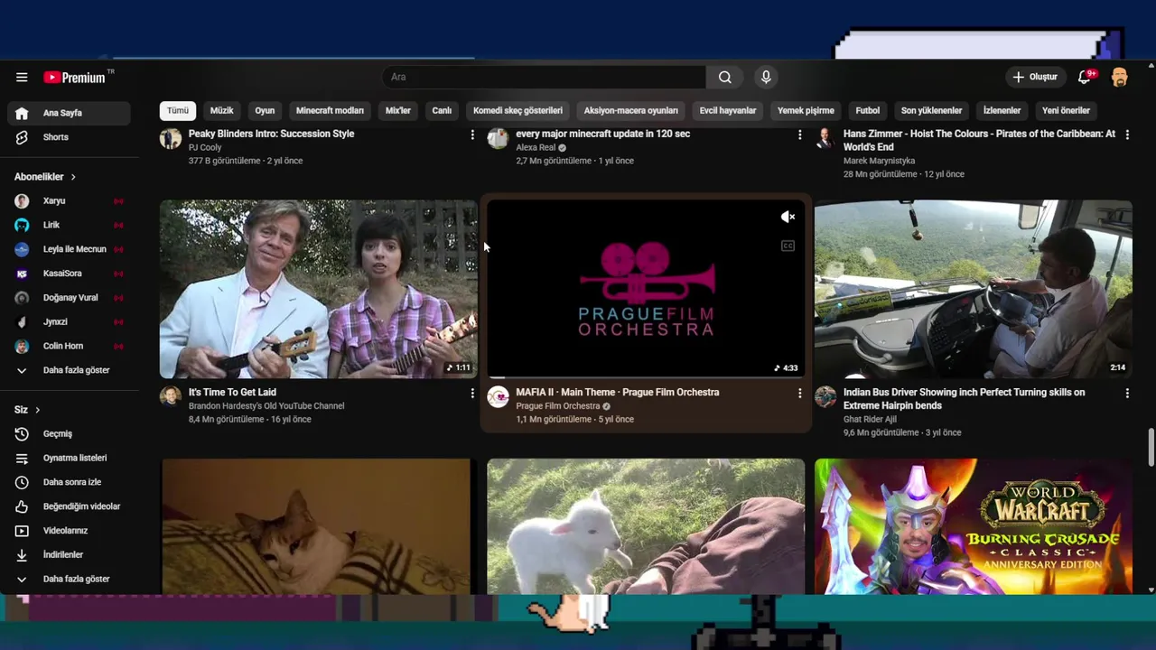Expand the Siz section header

(x=27, y=410)
